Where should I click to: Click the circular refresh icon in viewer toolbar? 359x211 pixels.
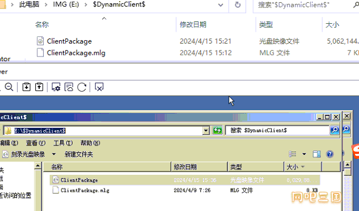point(82,87)
